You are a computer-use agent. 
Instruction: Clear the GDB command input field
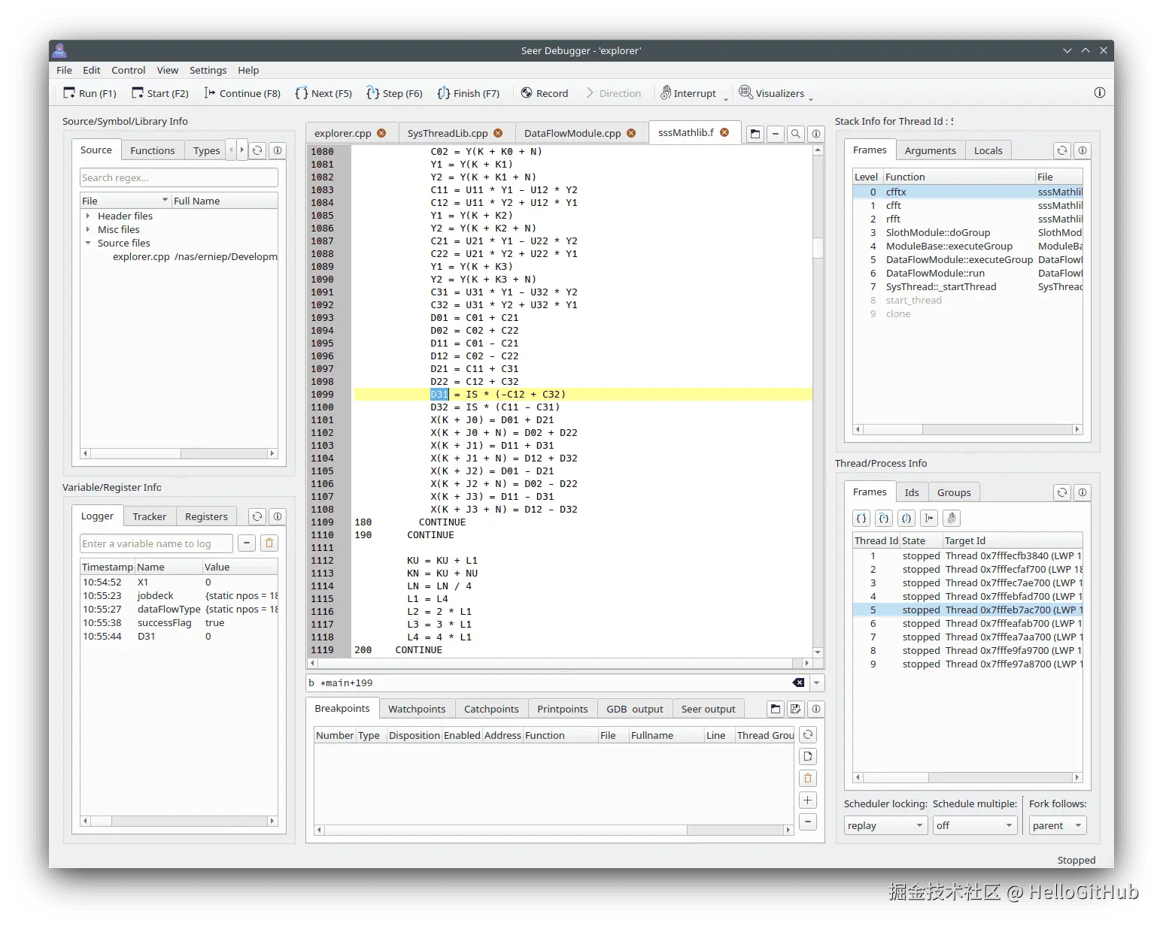798,682
